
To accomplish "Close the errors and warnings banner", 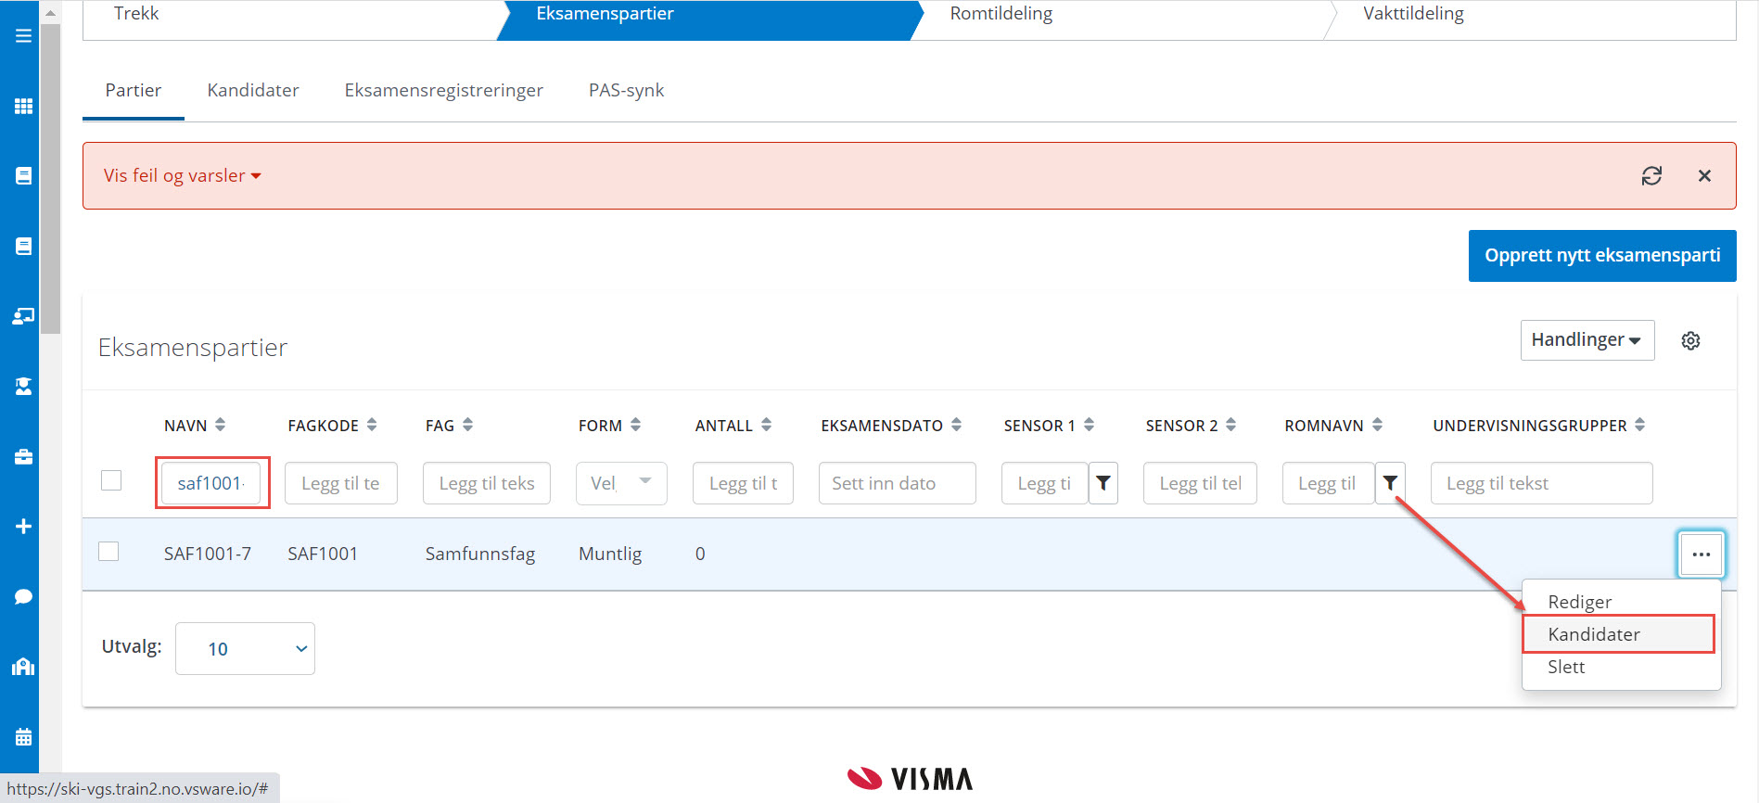I will click(x=1704, y=175).
